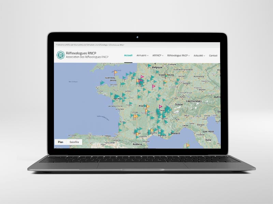Open the Actualité dropdown
Viewport: 273px width, 204px height.
point(199,55)
